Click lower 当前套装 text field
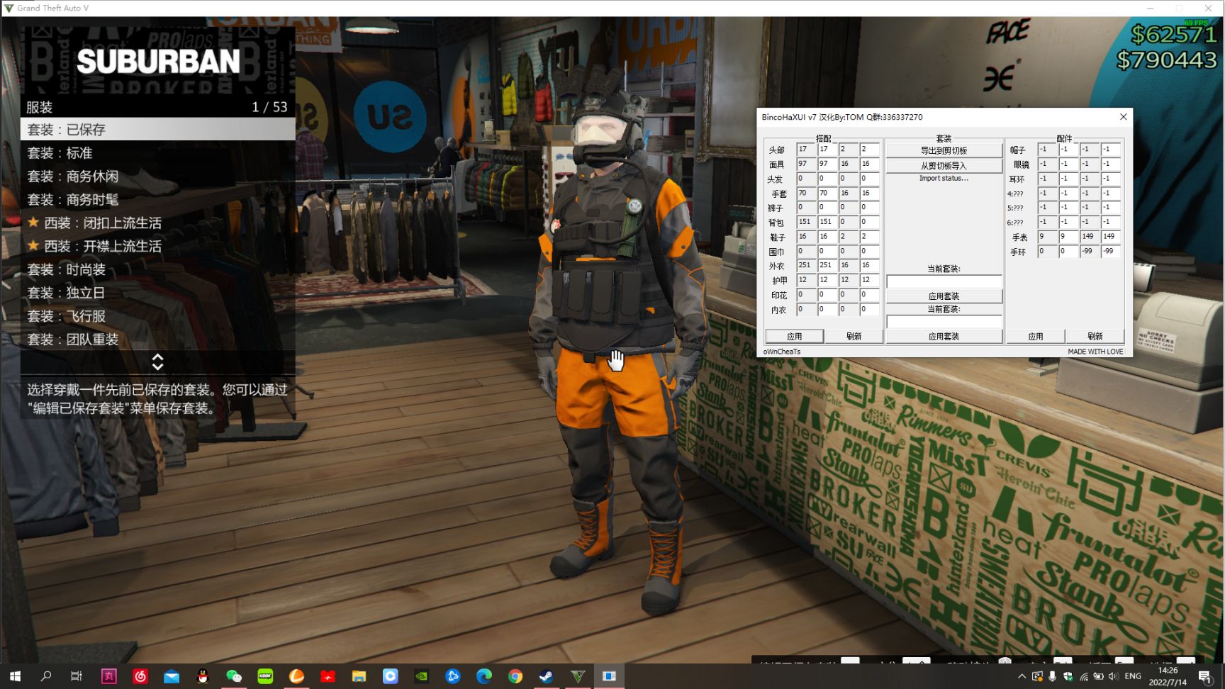The height and width of the screenshot is (689, 1225). click(x=944, y=322)
